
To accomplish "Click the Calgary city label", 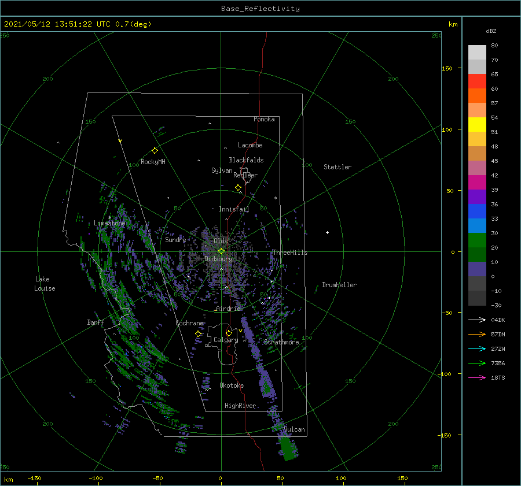I will click(226, 340).
